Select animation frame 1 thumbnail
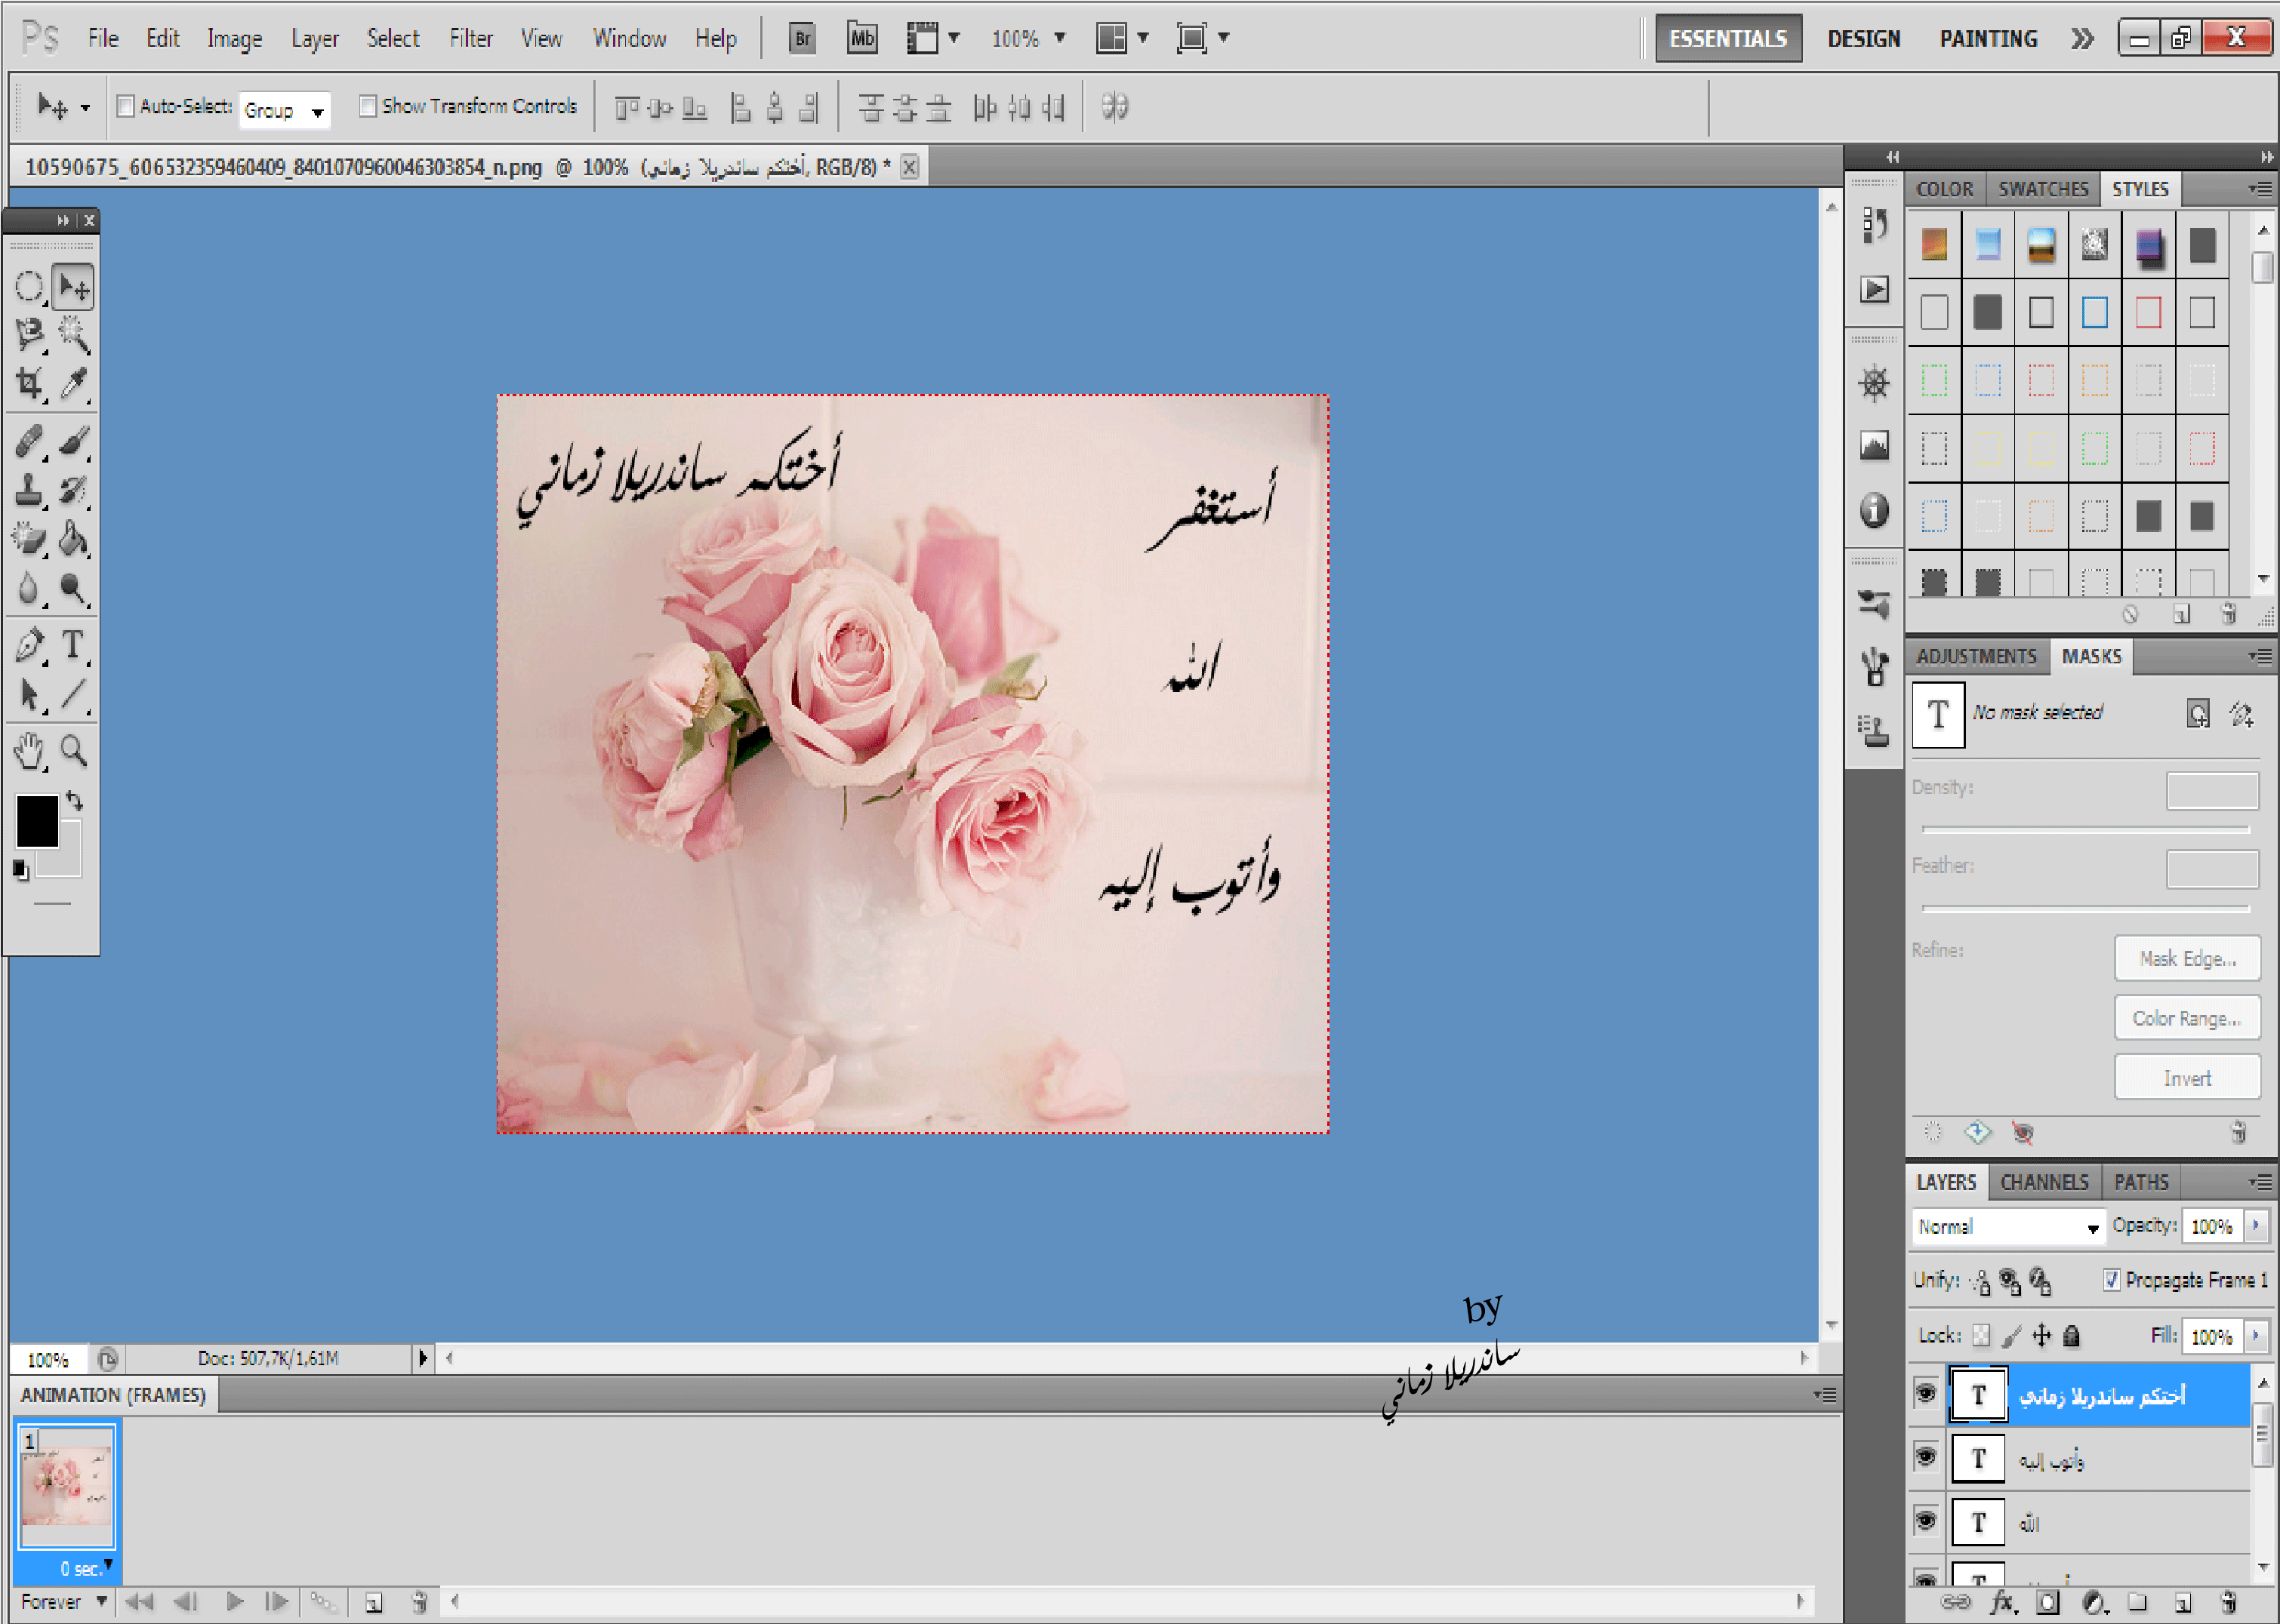The width and height of the screenshot is (2280, 1624). (67, 1489)
